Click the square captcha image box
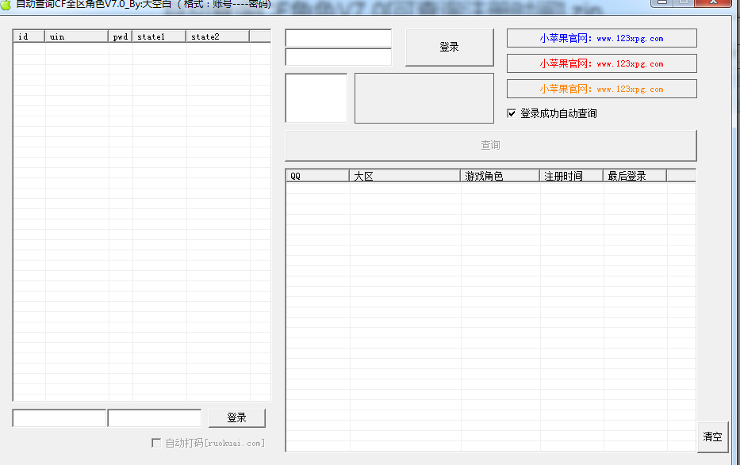 point(316,98)
